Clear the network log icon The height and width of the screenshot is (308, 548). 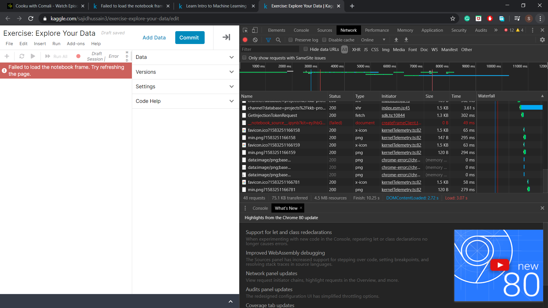coord(255,40)
